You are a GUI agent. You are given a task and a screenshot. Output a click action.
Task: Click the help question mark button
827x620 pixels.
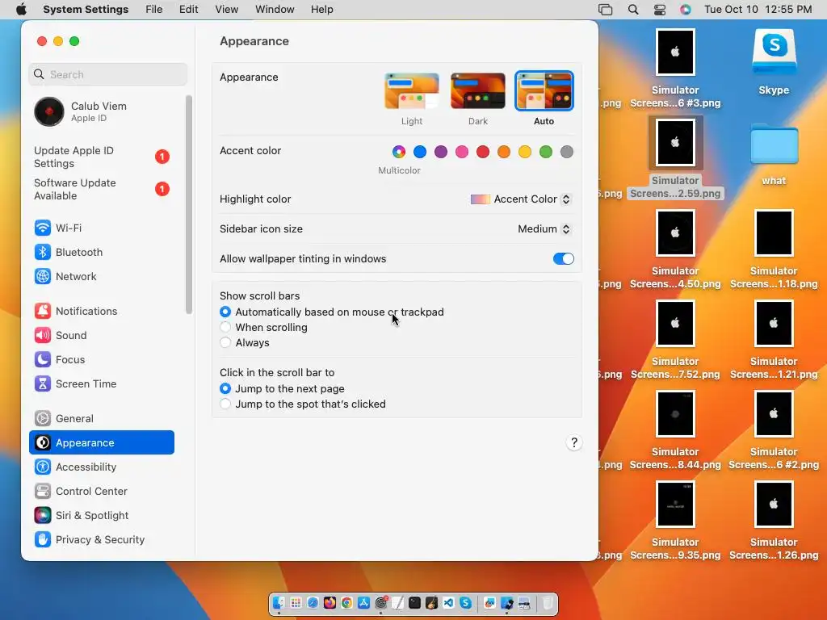(x=574, y=443)
